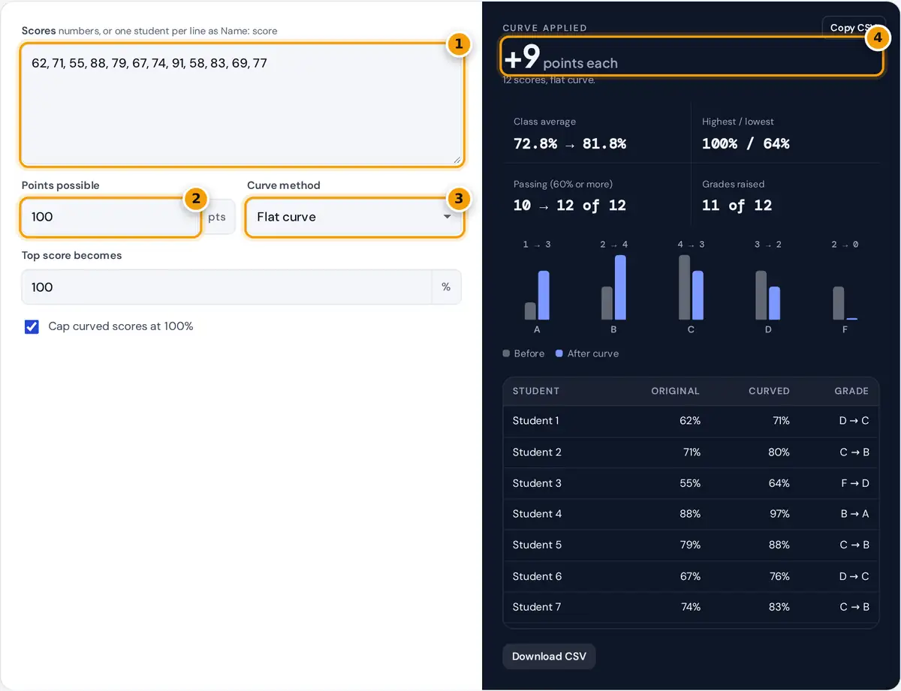Click the Download CSV button
The height and width of the screenshot is (691, 901).
(549, 656)
